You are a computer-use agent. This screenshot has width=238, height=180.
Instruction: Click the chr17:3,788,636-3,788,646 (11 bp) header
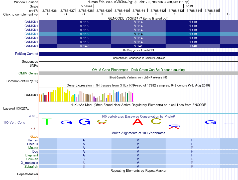click(164, 2)
